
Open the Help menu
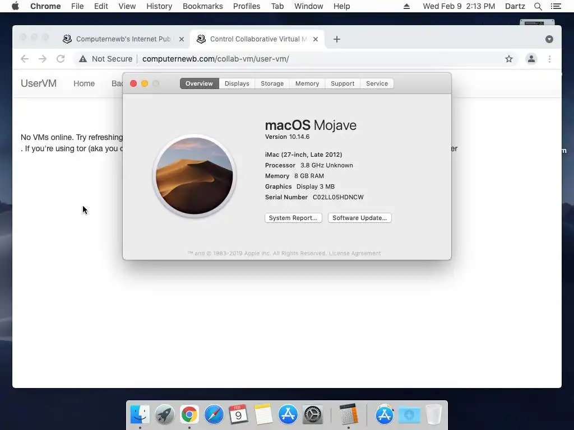point(341,6)
